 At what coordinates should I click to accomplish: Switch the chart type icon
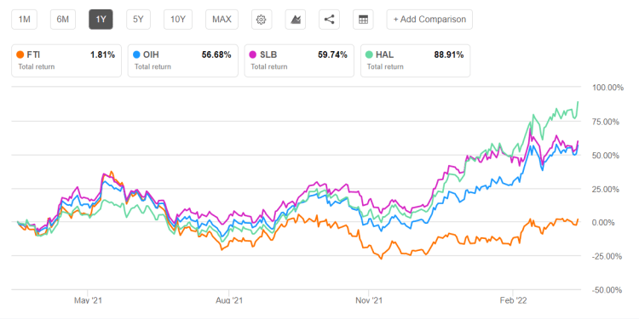pos(296,20)
